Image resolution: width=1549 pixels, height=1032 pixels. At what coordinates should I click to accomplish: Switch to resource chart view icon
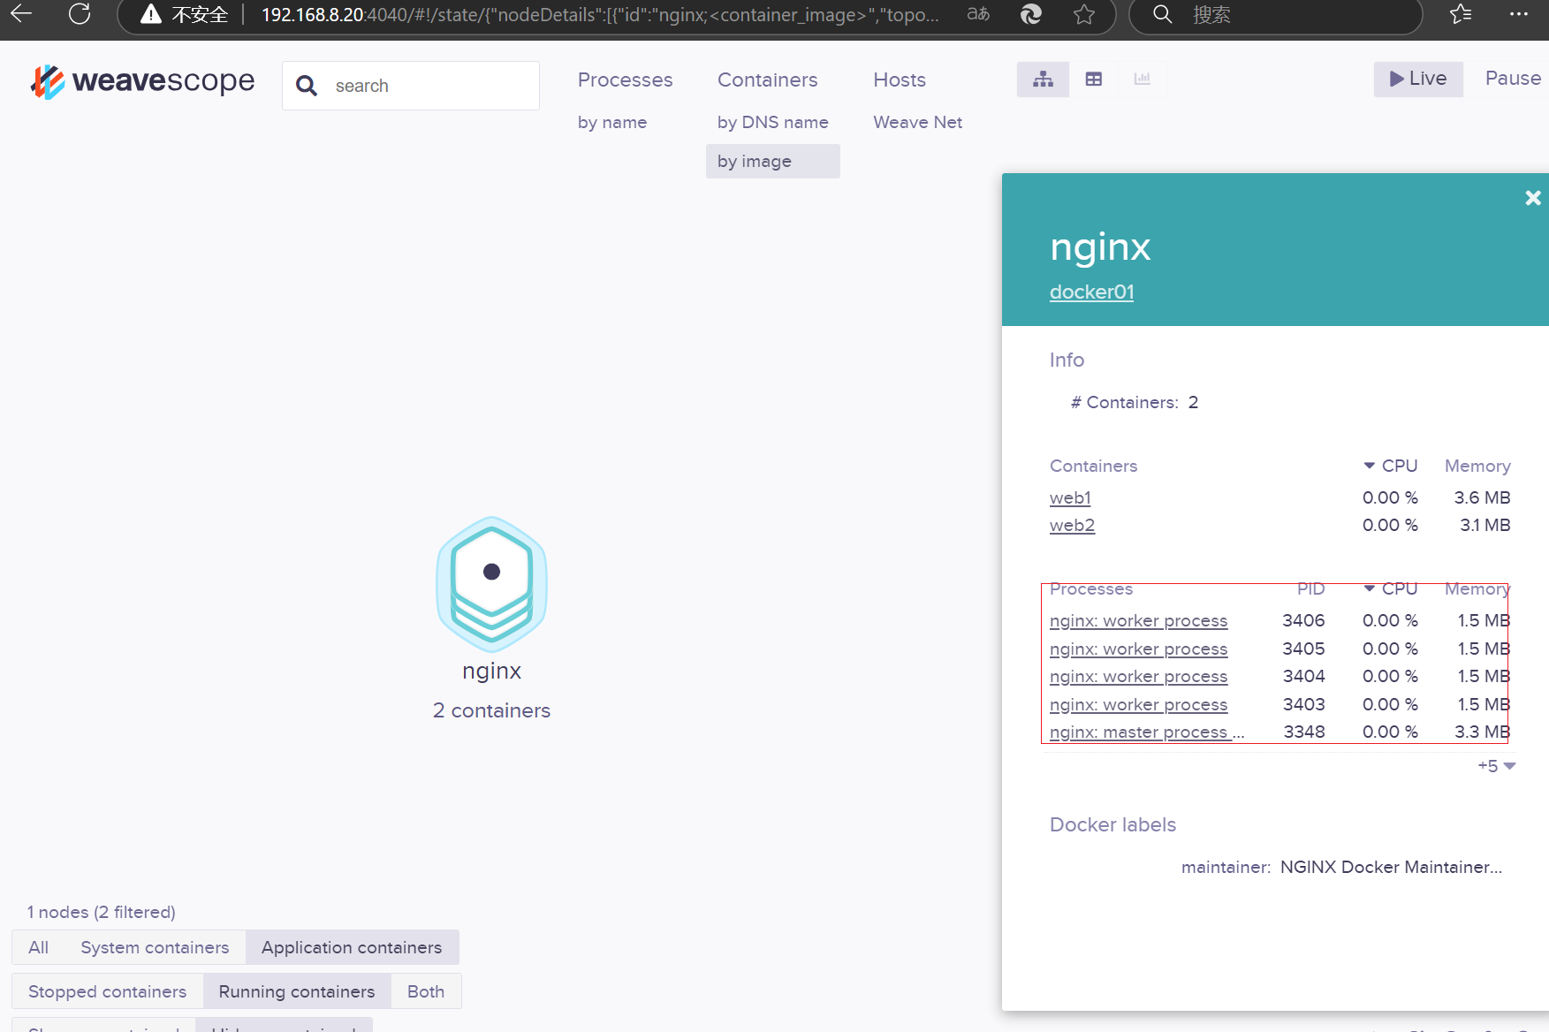(1143, 80)
